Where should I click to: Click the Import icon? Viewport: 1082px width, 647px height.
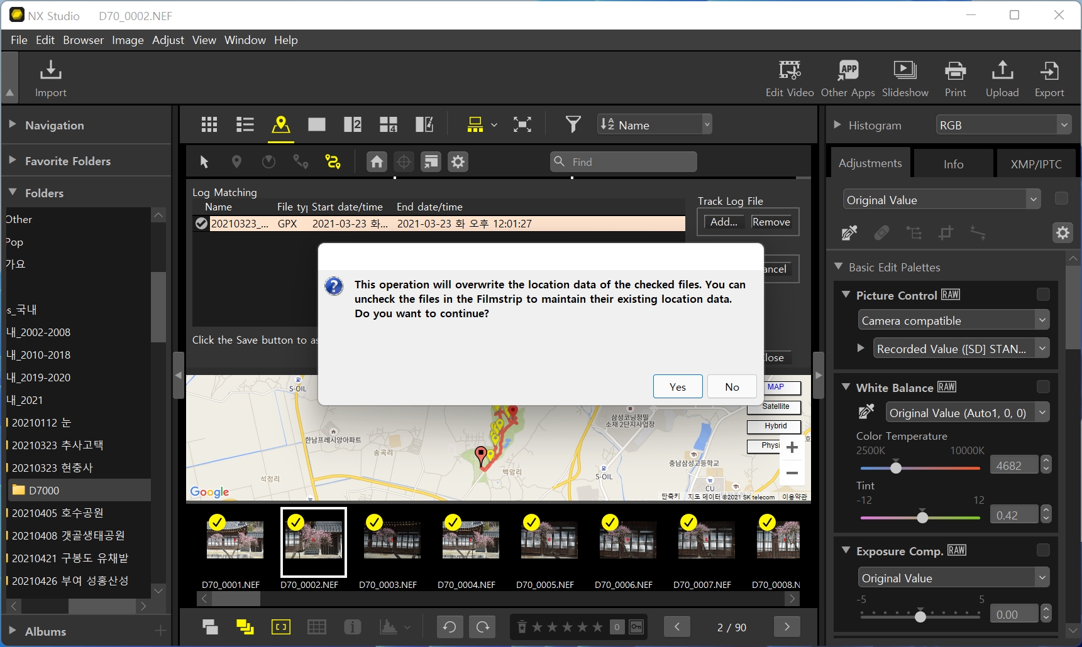(x=50, y=70)
